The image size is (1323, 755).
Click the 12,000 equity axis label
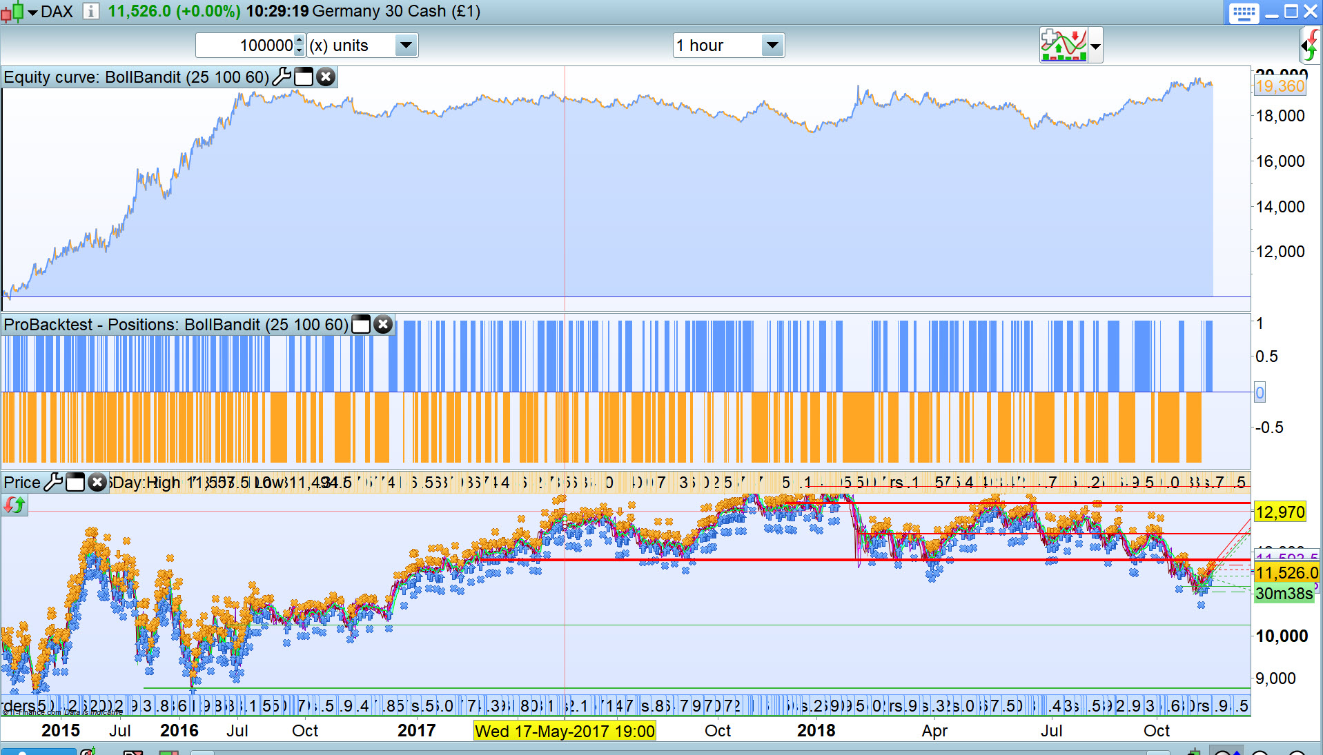tap(1280, 251)
